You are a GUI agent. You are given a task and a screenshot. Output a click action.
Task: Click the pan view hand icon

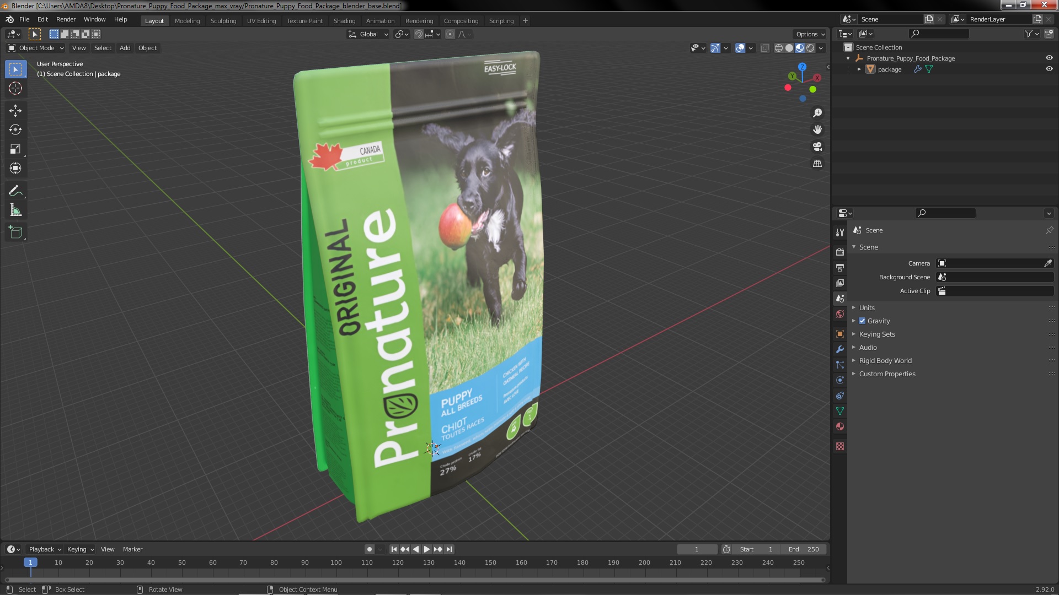[817, 129]
